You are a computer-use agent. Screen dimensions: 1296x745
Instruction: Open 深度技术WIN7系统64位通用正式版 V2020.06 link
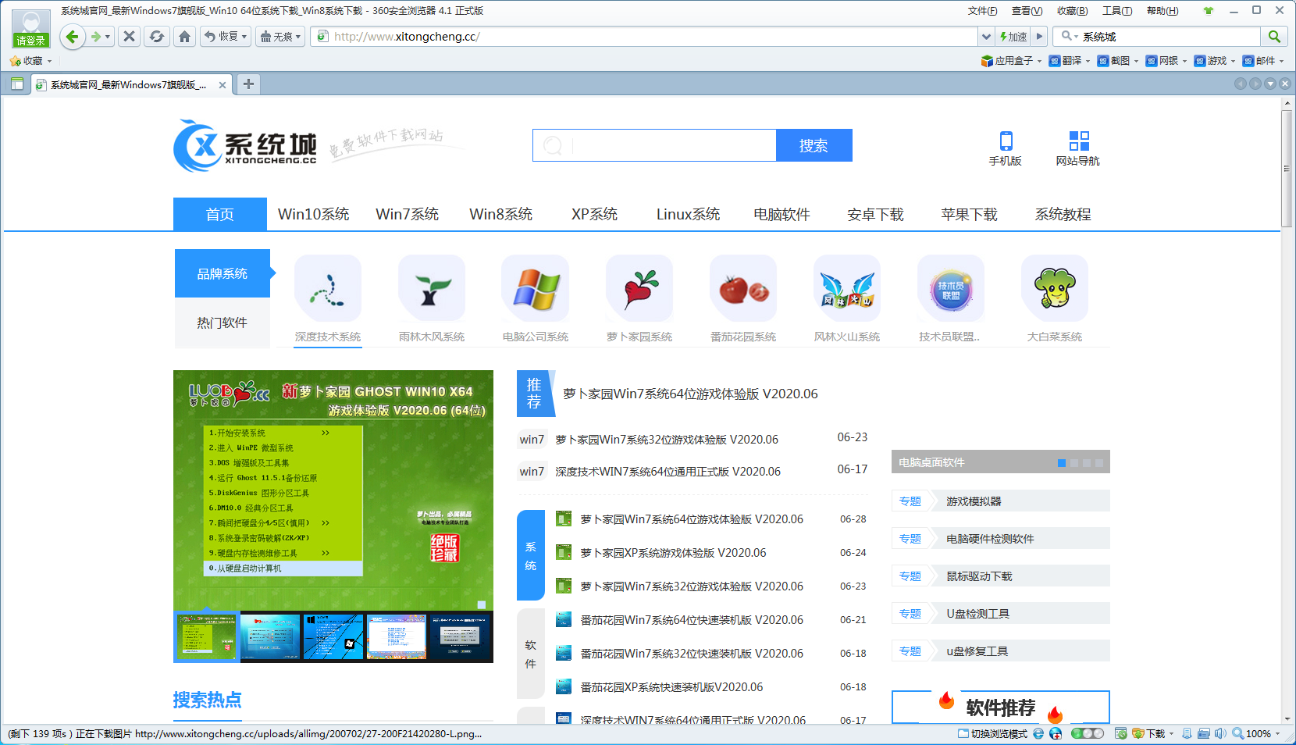(x=668, y=471)
